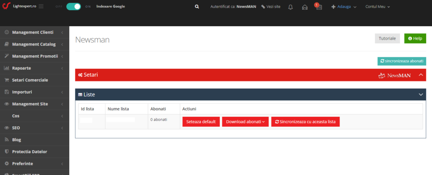Switch off the Indexare Google toggle
This screenshot has width=432, height=175.
[x=73, y=7]
